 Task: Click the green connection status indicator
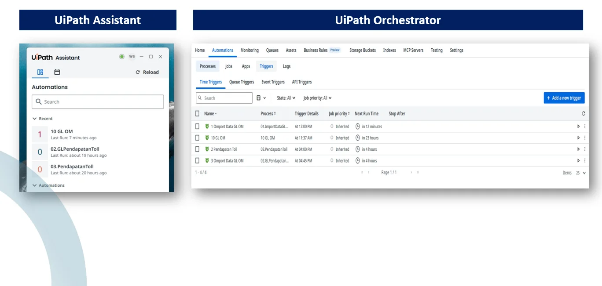(x=122, y=57)
